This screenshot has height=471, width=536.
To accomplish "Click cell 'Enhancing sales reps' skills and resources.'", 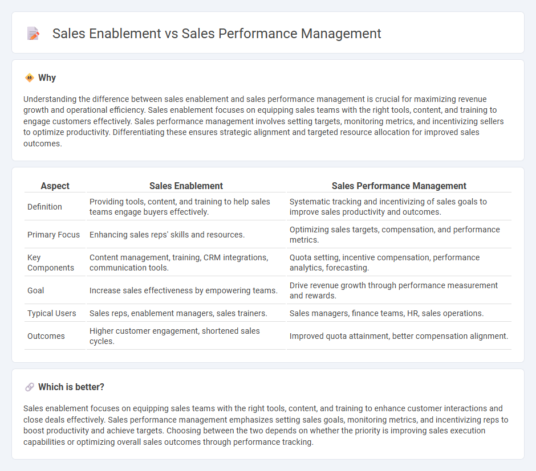I will pyautogui.click(x=186, y=235).
